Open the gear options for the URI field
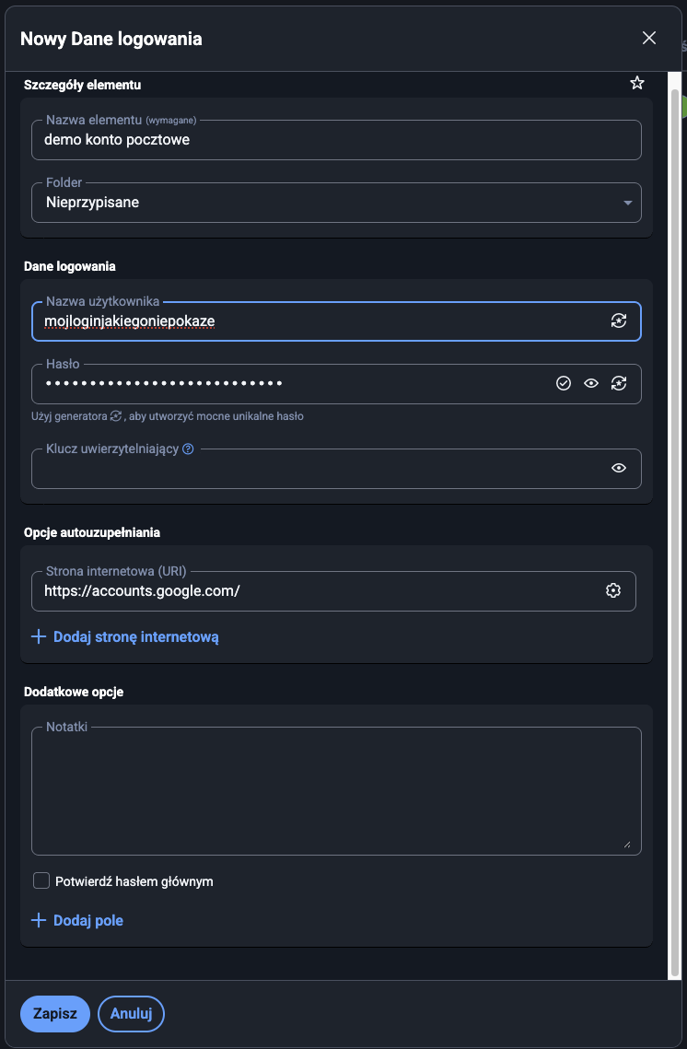This screenshot has width=687, height=1049. (613, 590)
